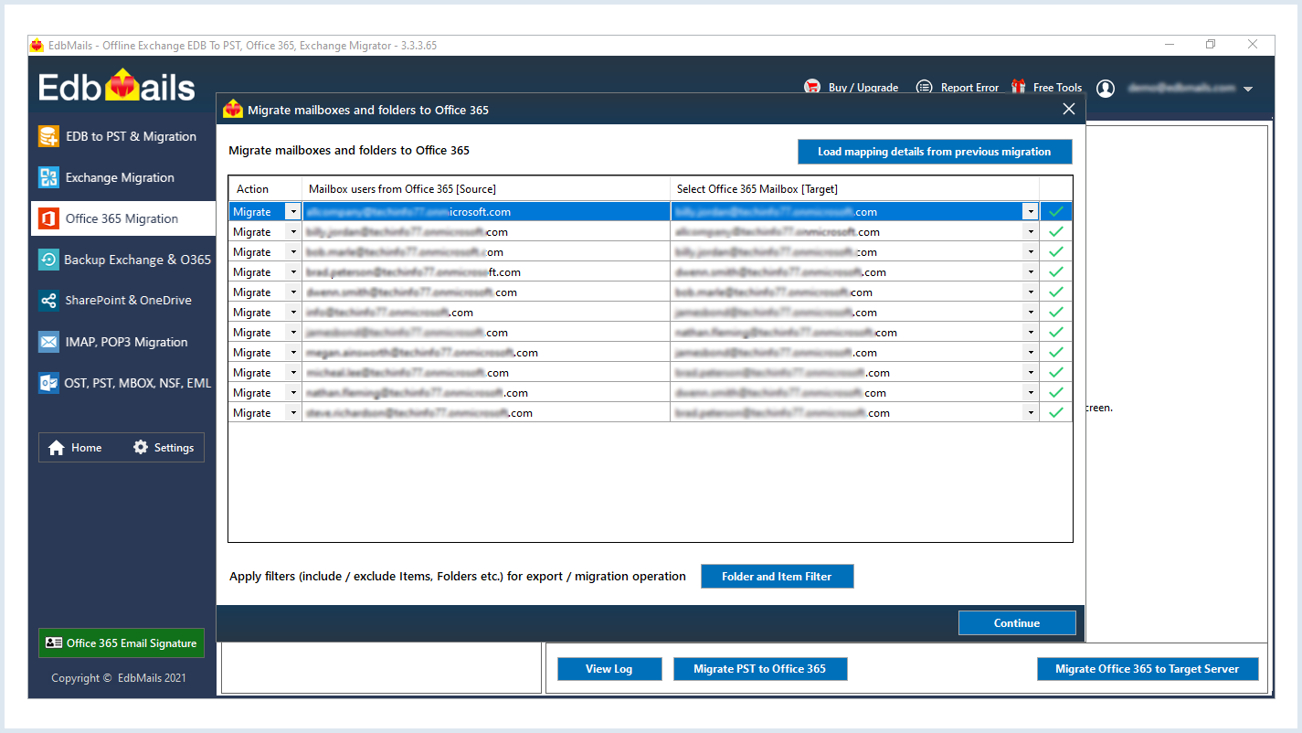
Task: Open Action dropdown for megan.ainsworth source row
Action: pos(292,353)
